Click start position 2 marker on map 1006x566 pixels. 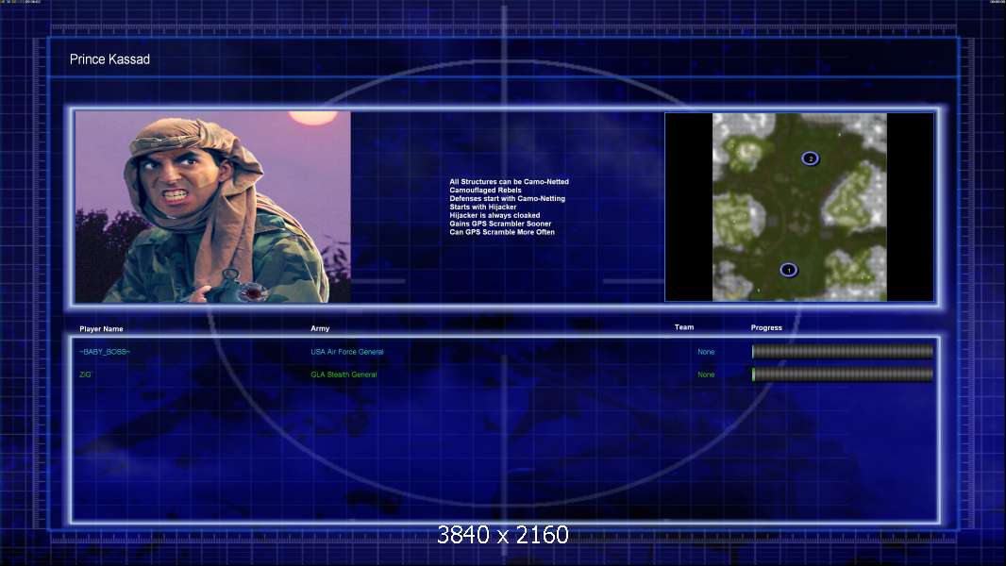point(811,158)
